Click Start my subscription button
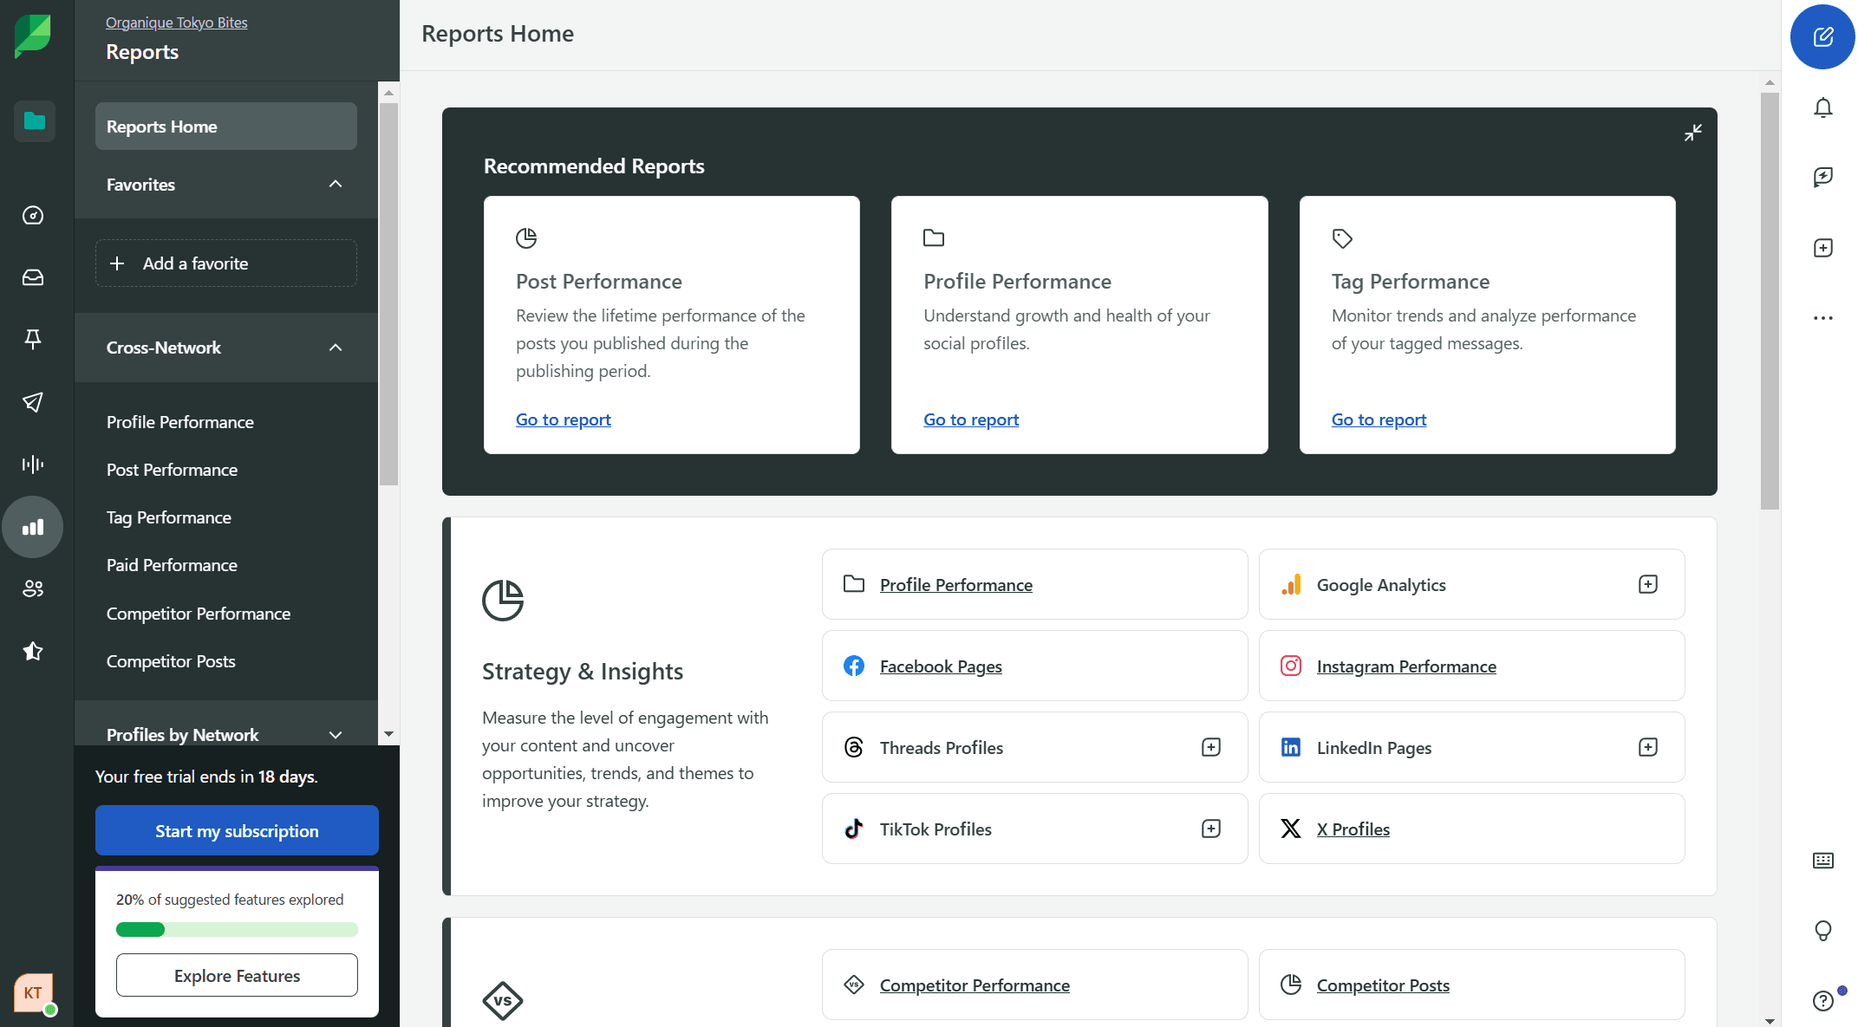This screenshot has width=1858, height=1027. tap(237, 830)
